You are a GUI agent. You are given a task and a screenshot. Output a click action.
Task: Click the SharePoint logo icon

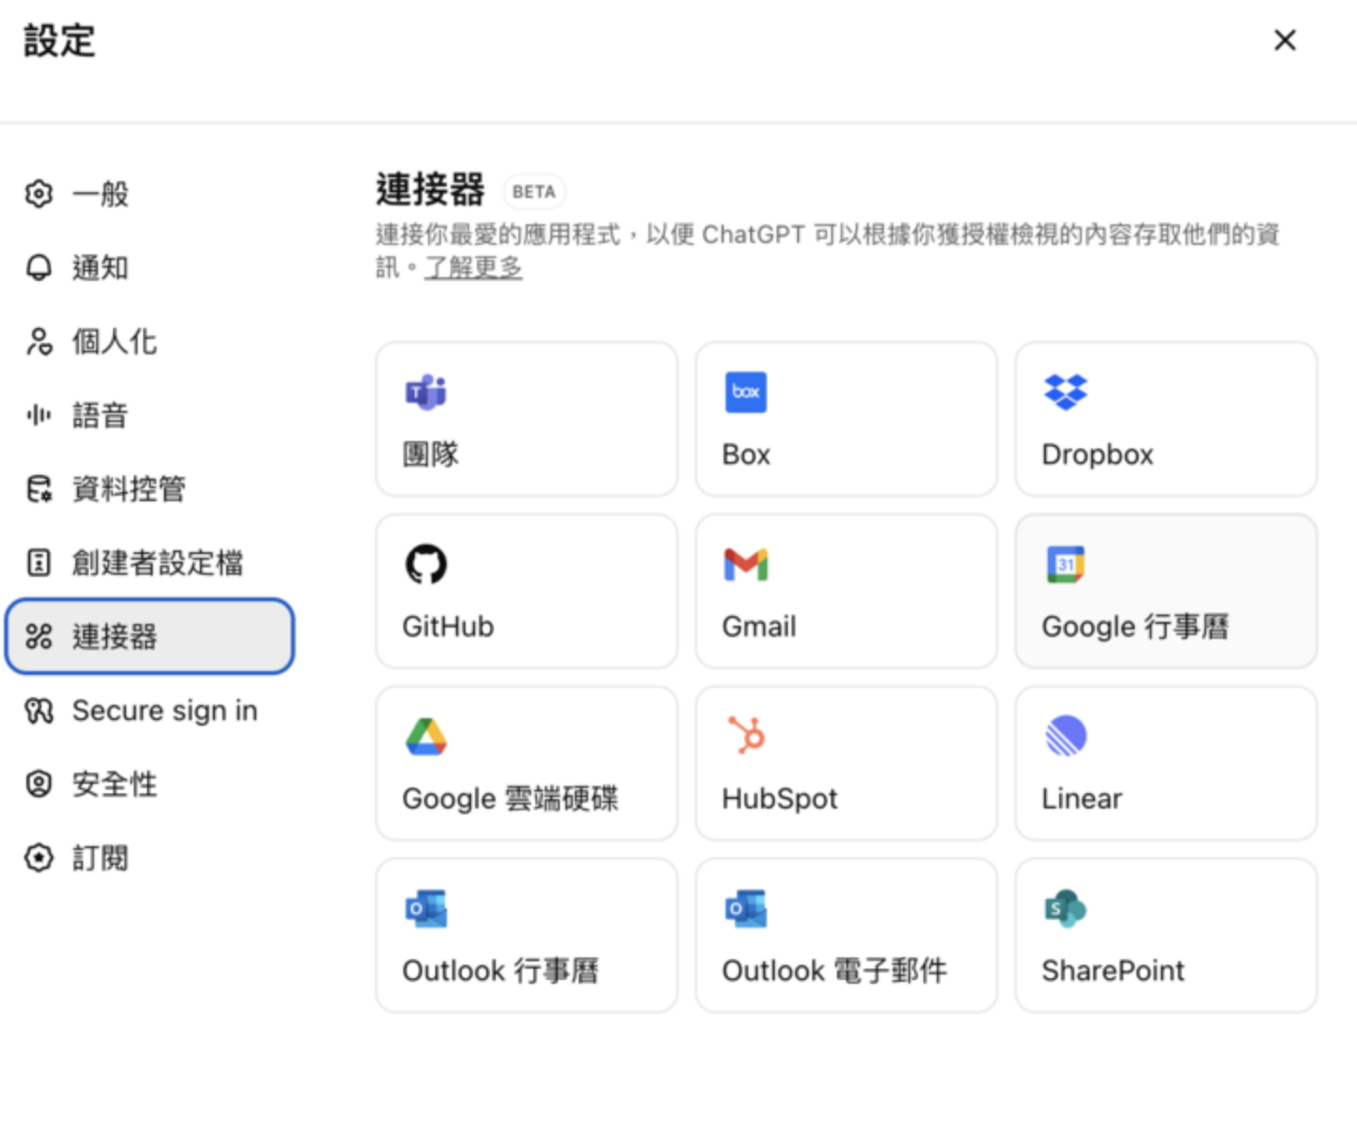coord(1066,908)
